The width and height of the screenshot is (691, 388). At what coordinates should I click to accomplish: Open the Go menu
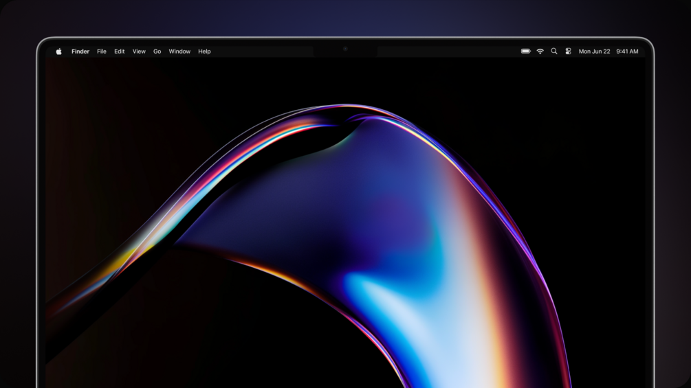point(157,52)
